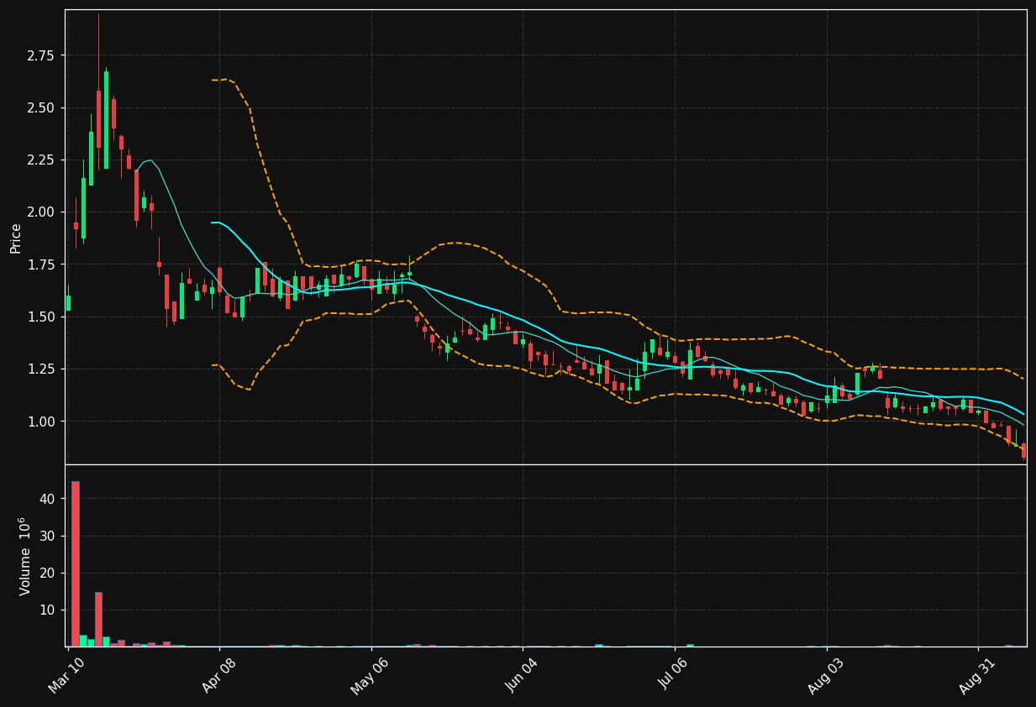Click the Volume axis title

24,556
